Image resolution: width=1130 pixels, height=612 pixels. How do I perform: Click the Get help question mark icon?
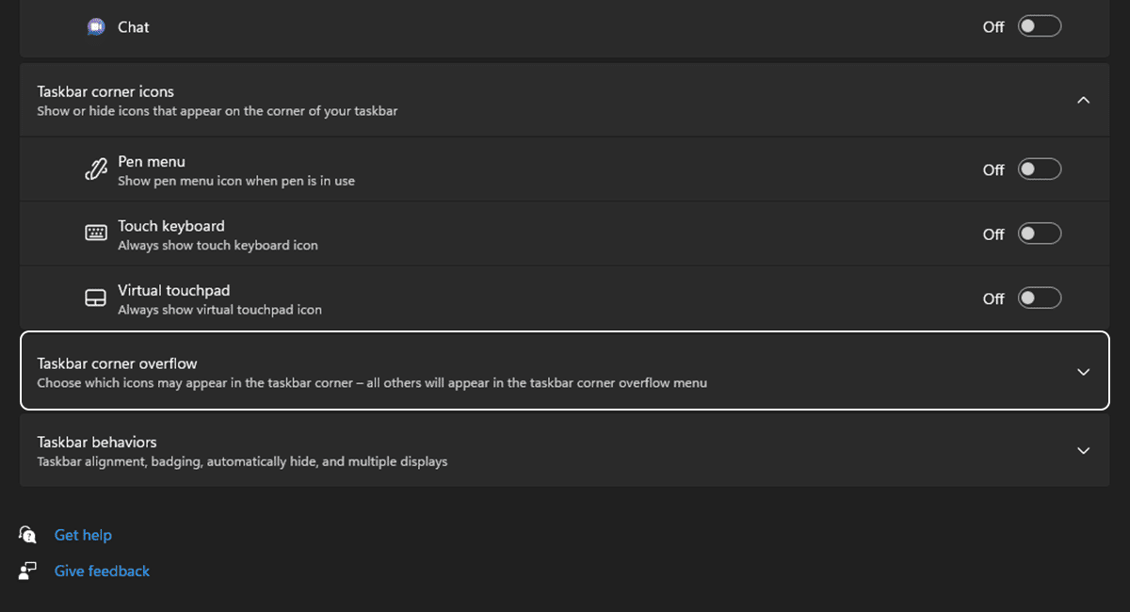tap(26, 534)
